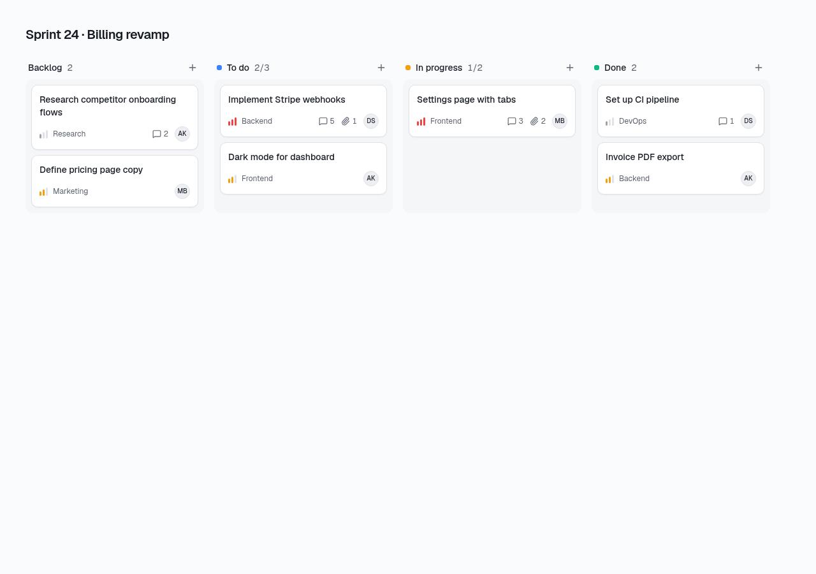The height and width of the screenshot is (574, 816).
Task: Click the Marketing label on pricing card
Action: [x=71, y=191]
